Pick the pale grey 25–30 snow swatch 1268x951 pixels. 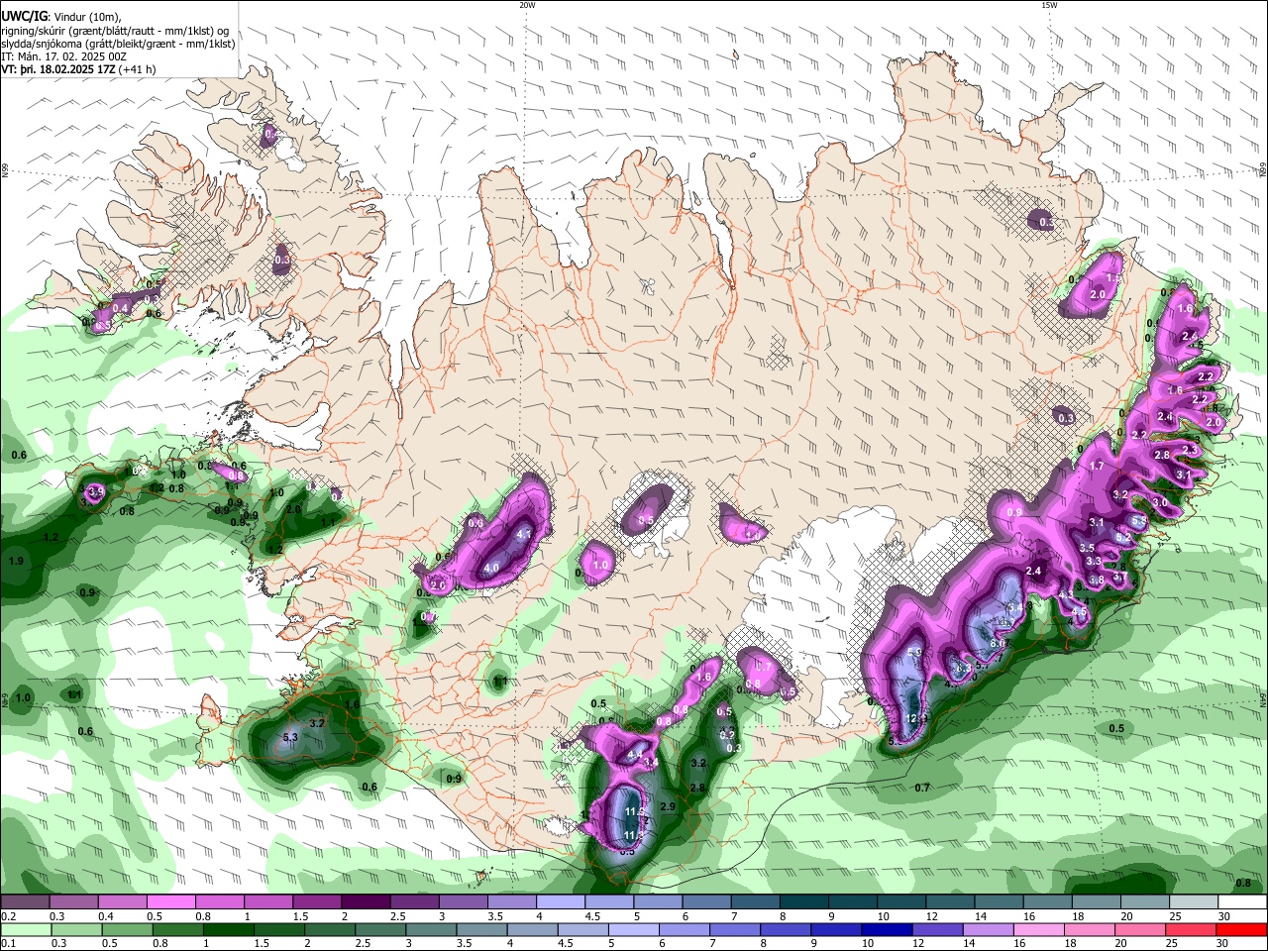(x=1194, y=901)
